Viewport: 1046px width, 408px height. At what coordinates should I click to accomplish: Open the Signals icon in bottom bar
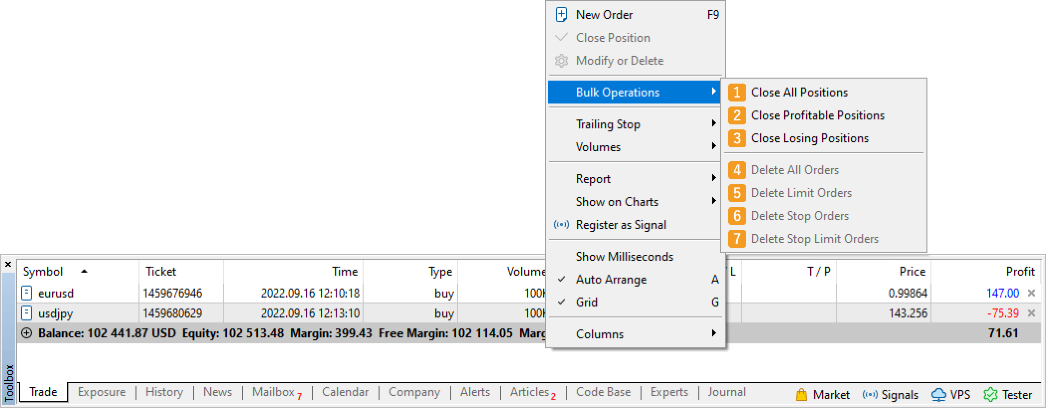[x=870, y=395]
